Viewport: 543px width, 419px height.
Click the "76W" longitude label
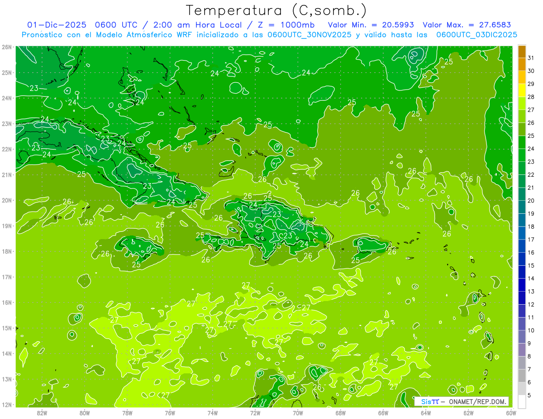click(170, 413)
